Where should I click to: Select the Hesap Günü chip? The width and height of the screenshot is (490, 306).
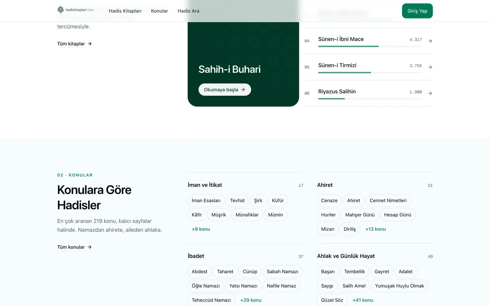coord(398,215)
